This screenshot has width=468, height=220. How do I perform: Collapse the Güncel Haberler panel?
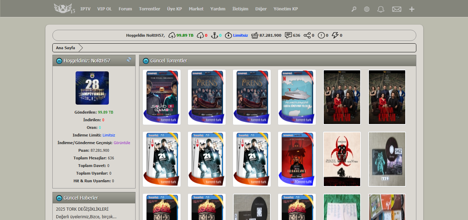[59, 198]
